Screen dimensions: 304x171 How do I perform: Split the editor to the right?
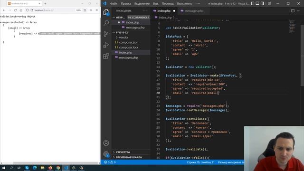293,11
